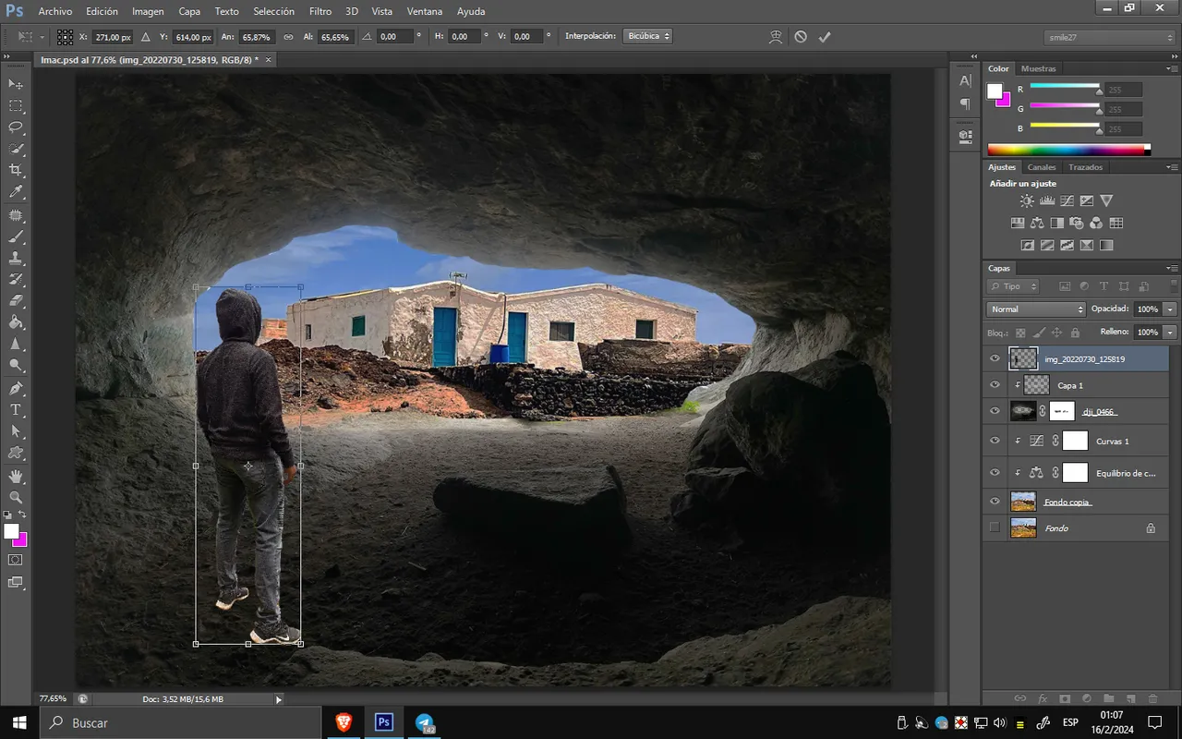
Task: Open the Filtro menu
Action: pyautogui.click(x=320, y=11)
